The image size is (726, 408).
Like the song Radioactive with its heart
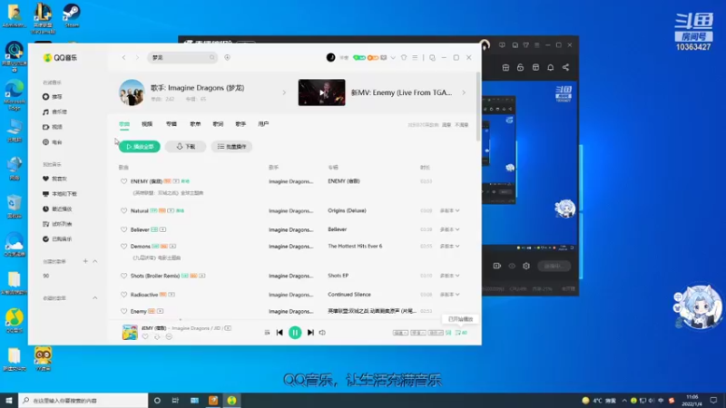pos(123,295)
